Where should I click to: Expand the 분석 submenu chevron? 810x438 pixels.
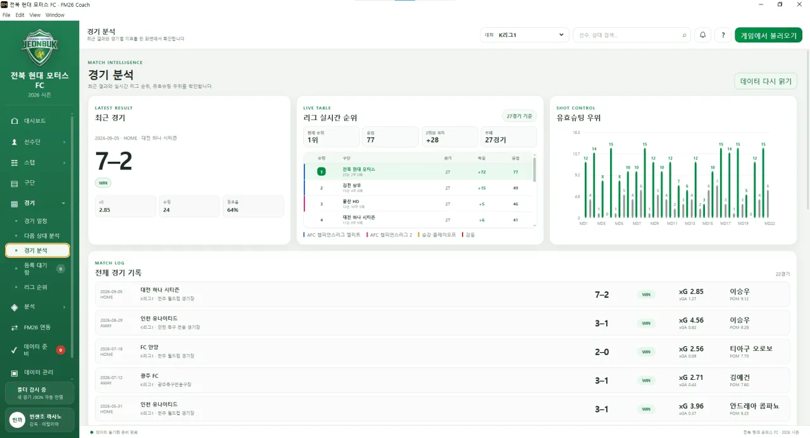pos(65,307)
